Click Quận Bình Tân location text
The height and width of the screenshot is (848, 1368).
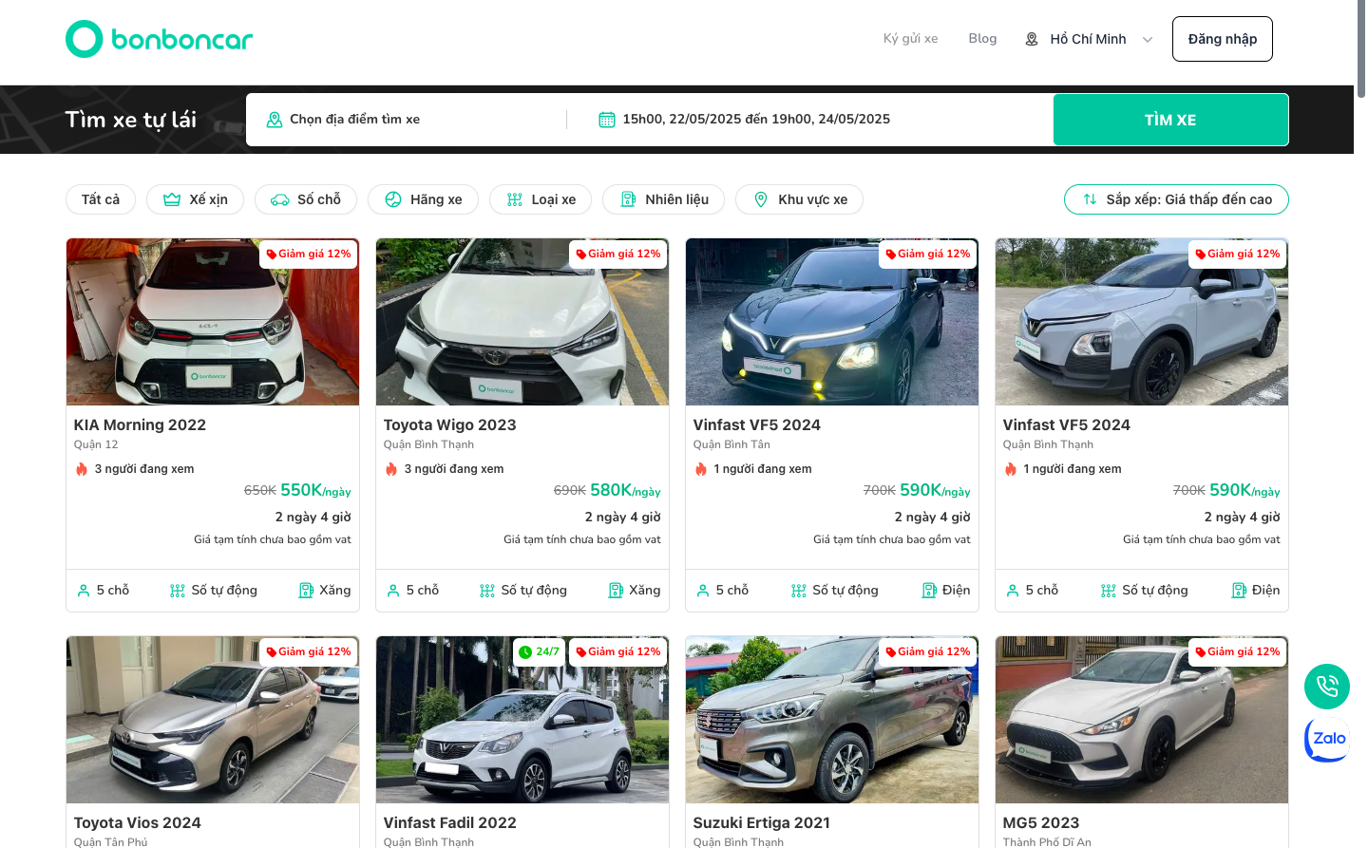pos(731,445)
